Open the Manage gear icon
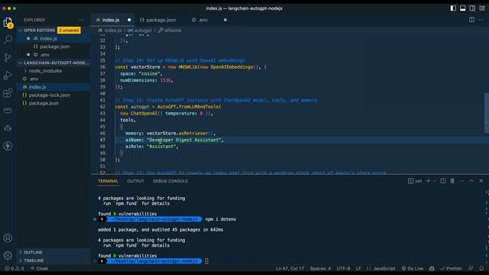The image size is (489, 275). click(x=8, y=255)
